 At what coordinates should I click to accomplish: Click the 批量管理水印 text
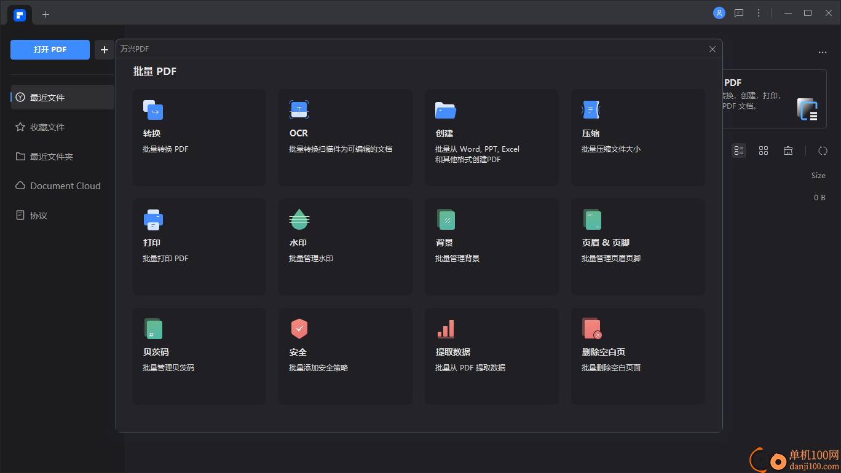(311, 259)
